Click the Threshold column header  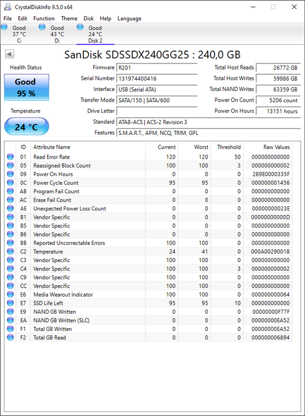point(227,147)
